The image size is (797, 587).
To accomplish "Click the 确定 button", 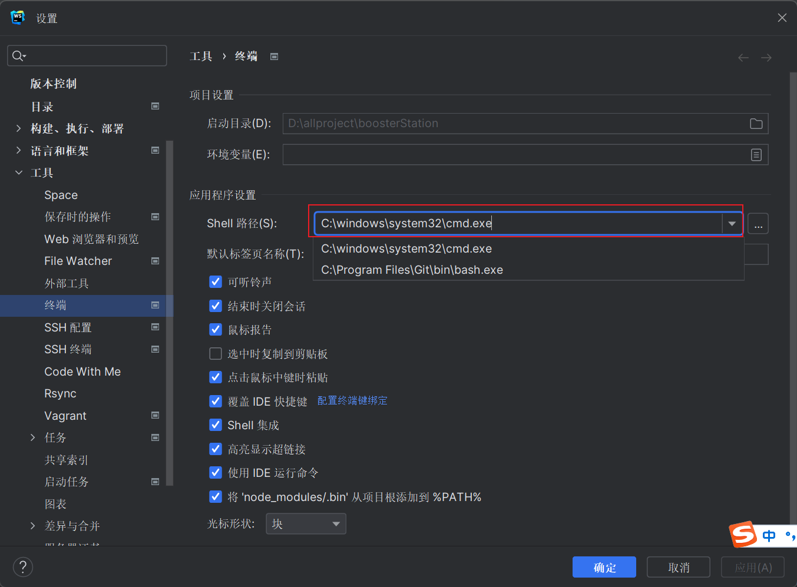I will 604,567.
